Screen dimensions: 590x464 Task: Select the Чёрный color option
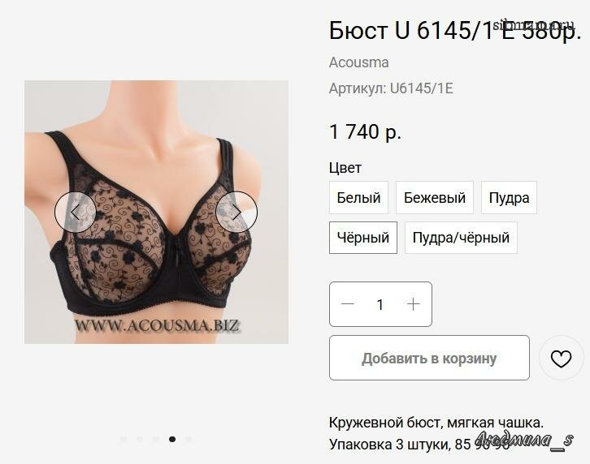(x=363, y=238)
